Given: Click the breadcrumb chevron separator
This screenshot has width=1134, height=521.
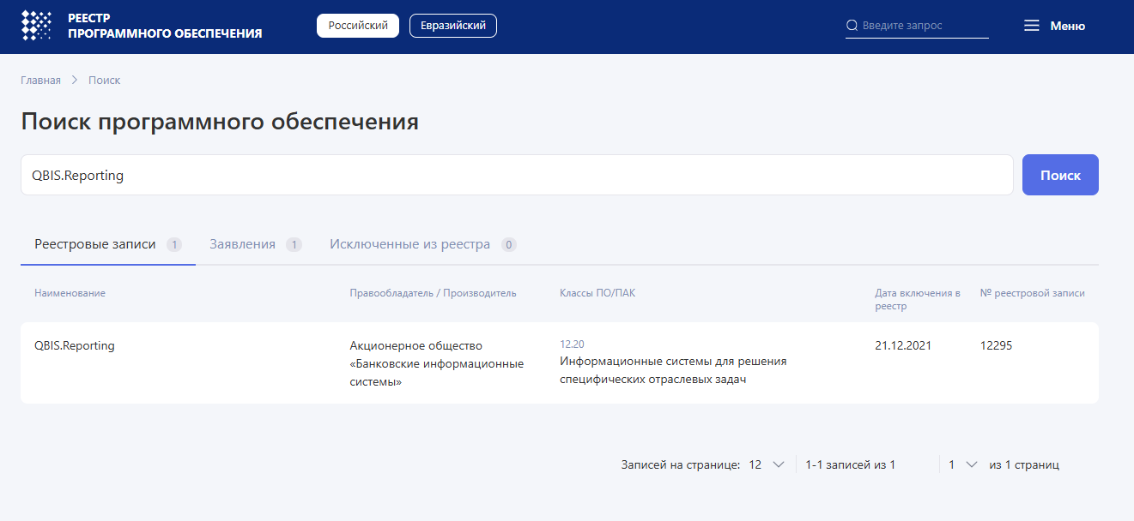Looking at the screenshot, I should pyautogui.click(x=75, y=80).
